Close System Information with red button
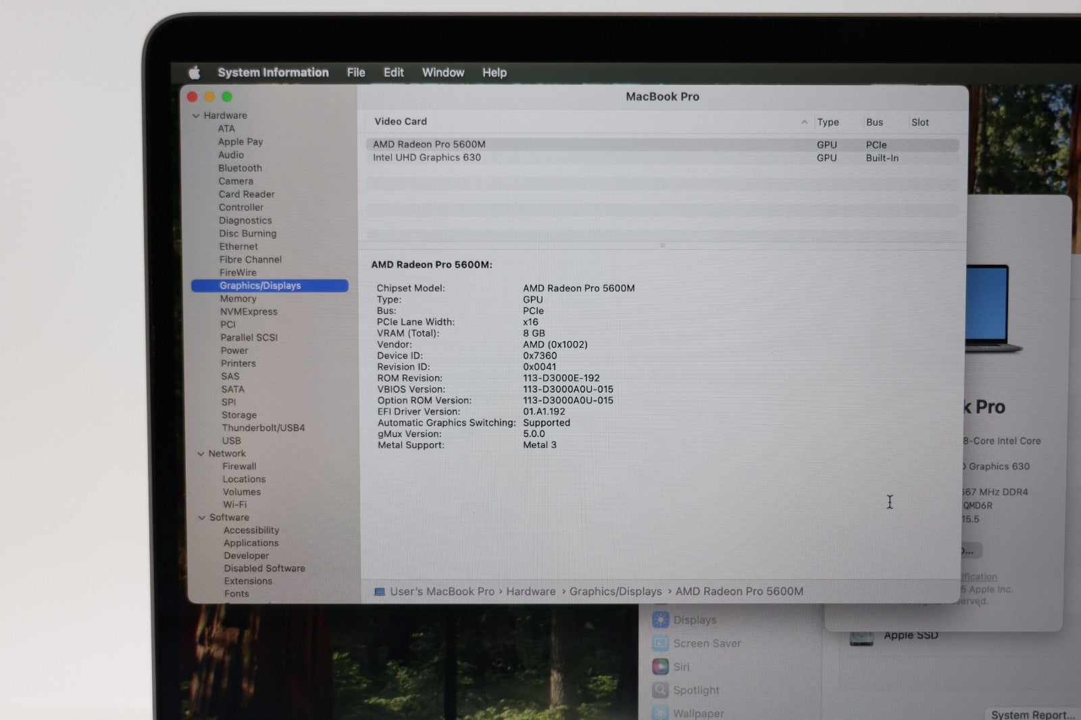Screen dimensions: 1081x720 (193, 97)
